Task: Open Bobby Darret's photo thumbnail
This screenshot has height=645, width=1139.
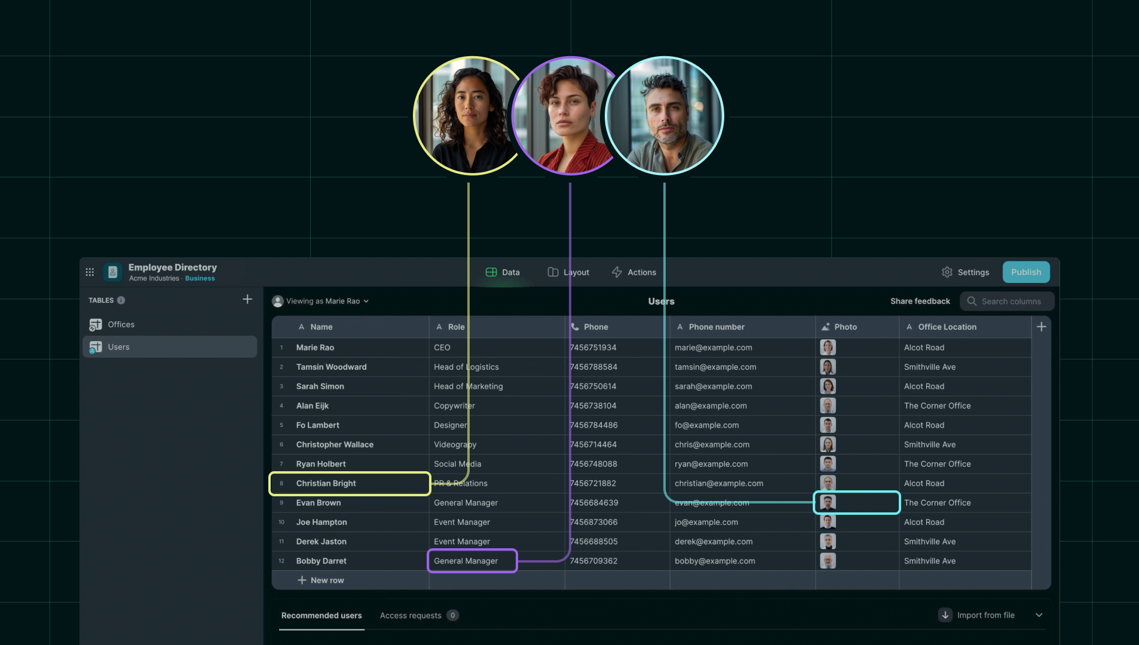Action: click(x=828, y=561)
